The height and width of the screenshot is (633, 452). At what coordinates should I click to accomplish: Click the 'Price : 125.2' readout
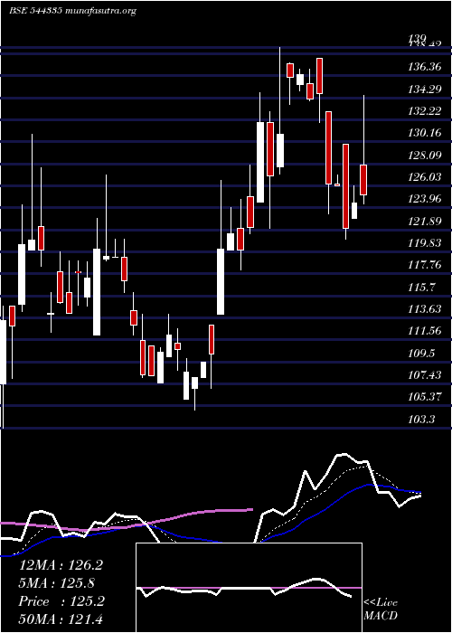(x=61, y=601)
